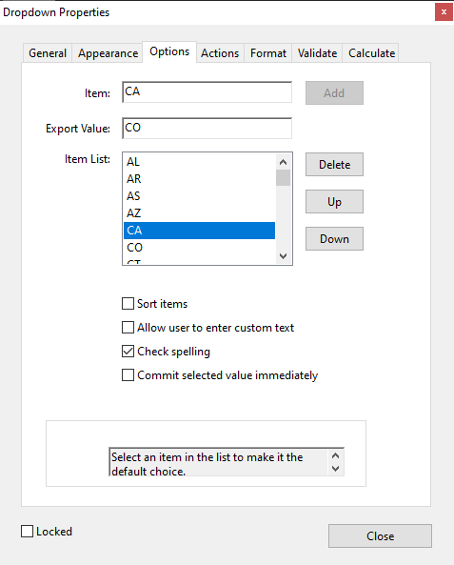Open the Format tab

click(x=268, y=53)
